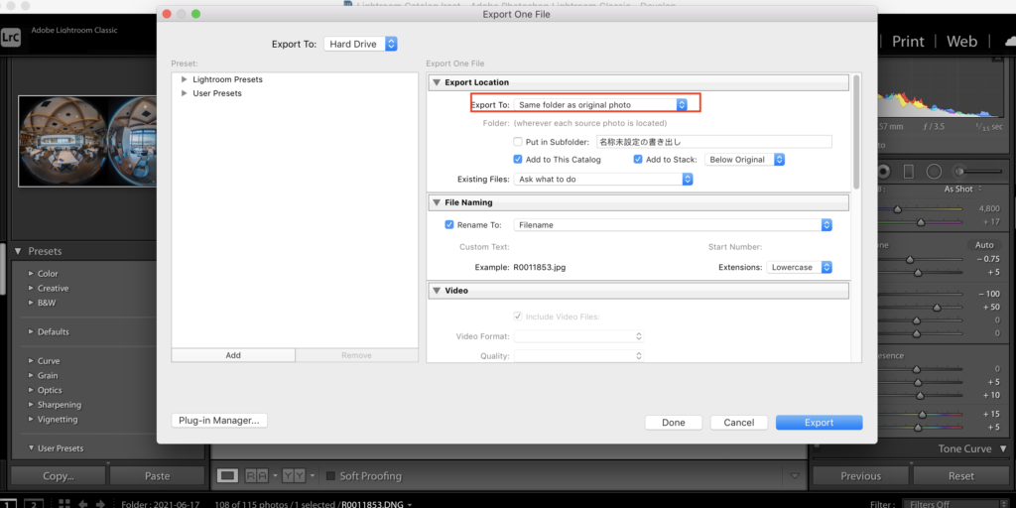
Task: Click the Lrc Lightroom Classic logo icon
Action: click(10, 37)
